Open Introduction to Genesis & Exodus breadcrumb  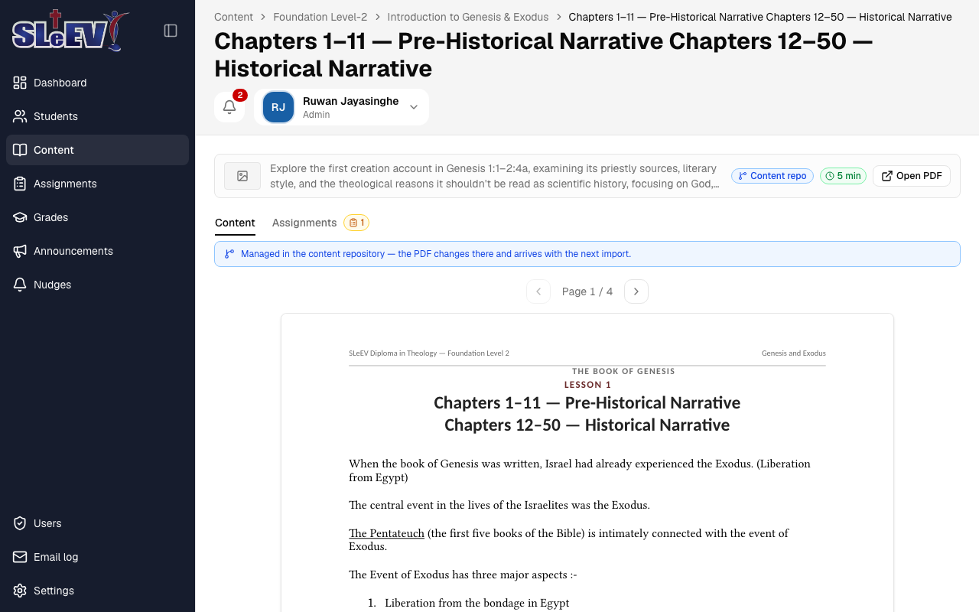(x=468, y=17)
